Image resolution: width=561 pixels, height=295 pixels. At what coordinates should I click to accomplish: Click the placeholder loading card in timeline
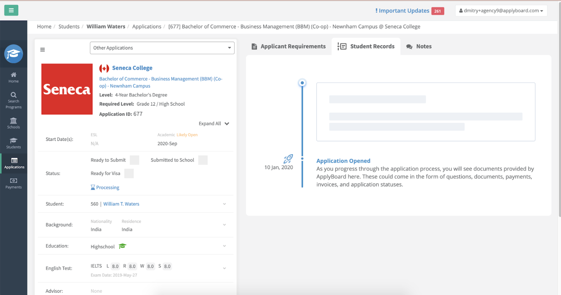[x=426, y=112]
